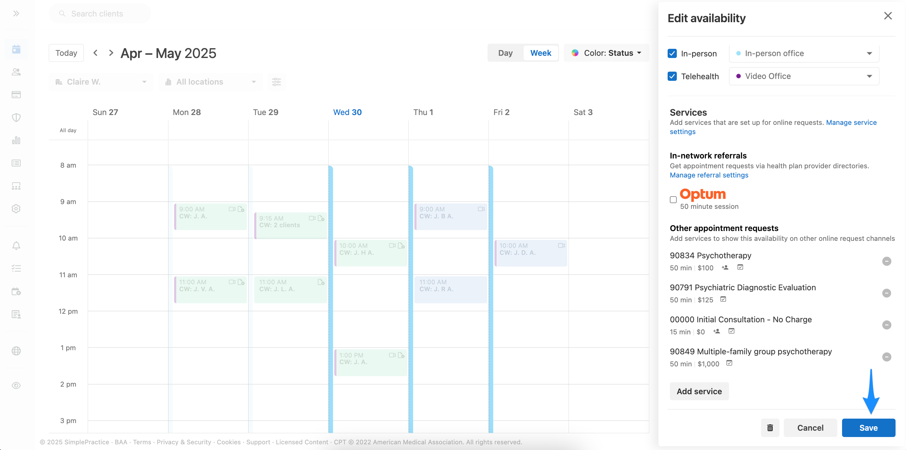906x450 pixels.
Task: Open Licensed Content footer link
Action: coord(302,442)
